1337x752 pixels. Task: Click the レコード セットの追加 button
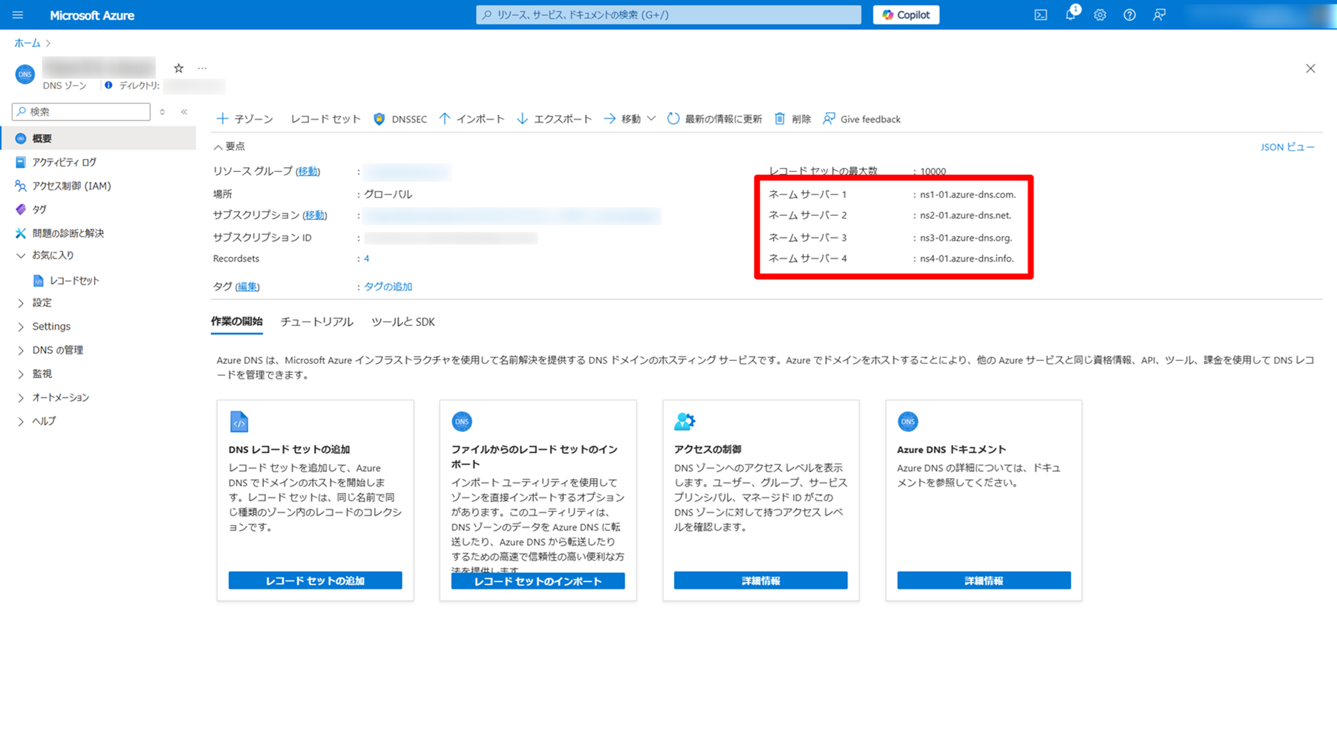pos(315,581)
